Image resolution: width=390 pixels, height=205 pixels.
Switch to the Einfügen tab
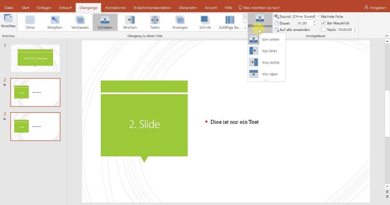click(44, 7)
